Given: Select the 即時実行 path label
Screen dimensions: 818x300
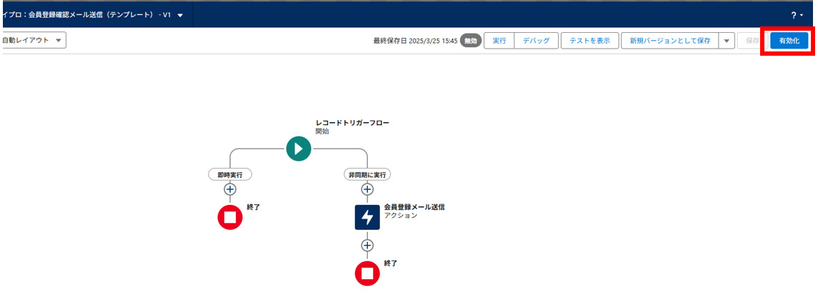Looking at the screenshot, I should [230, 174].
